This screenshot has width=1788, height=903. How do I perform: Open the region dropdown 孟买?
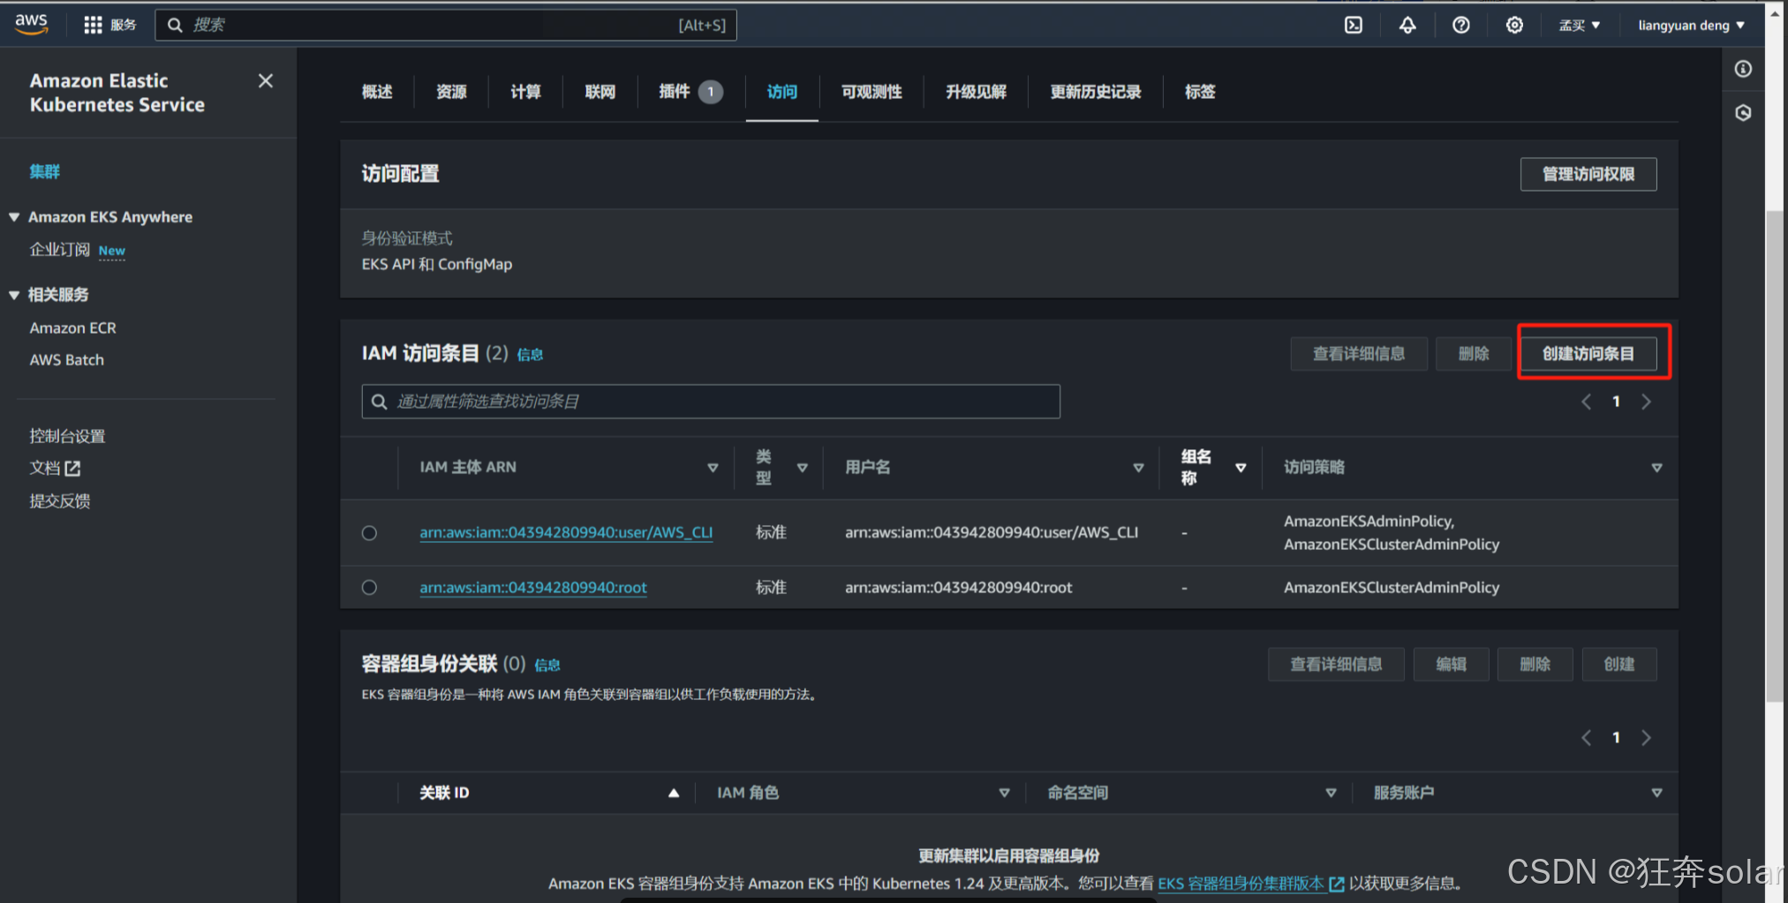click(x=1580, y=25)
